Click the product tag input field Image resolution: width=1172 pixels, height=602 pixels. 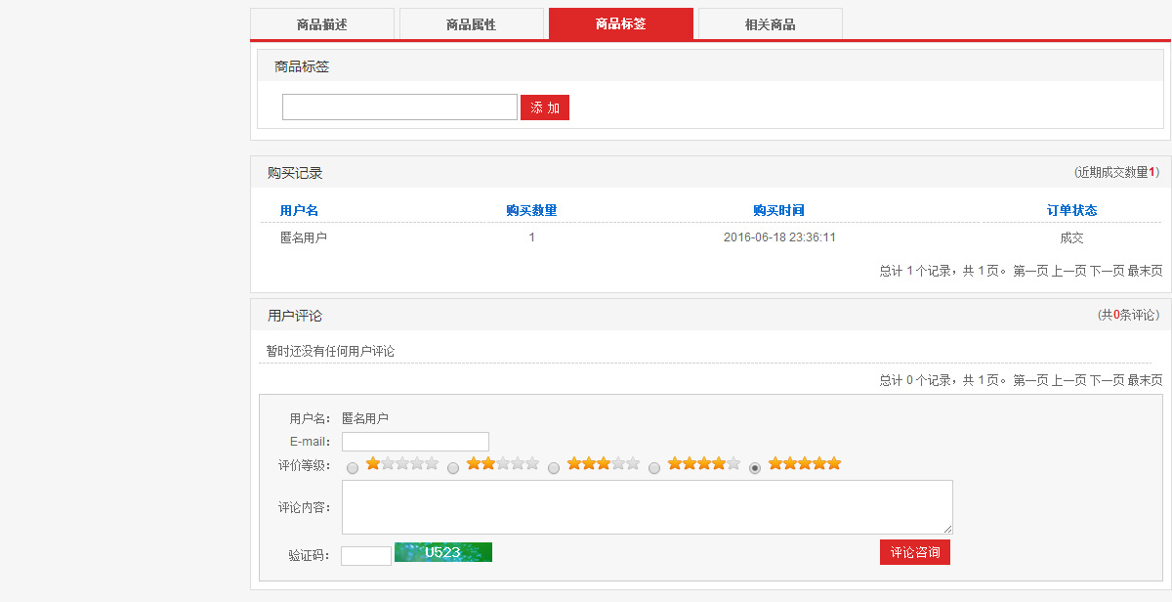pyautogui.click(x=399, y=107)
